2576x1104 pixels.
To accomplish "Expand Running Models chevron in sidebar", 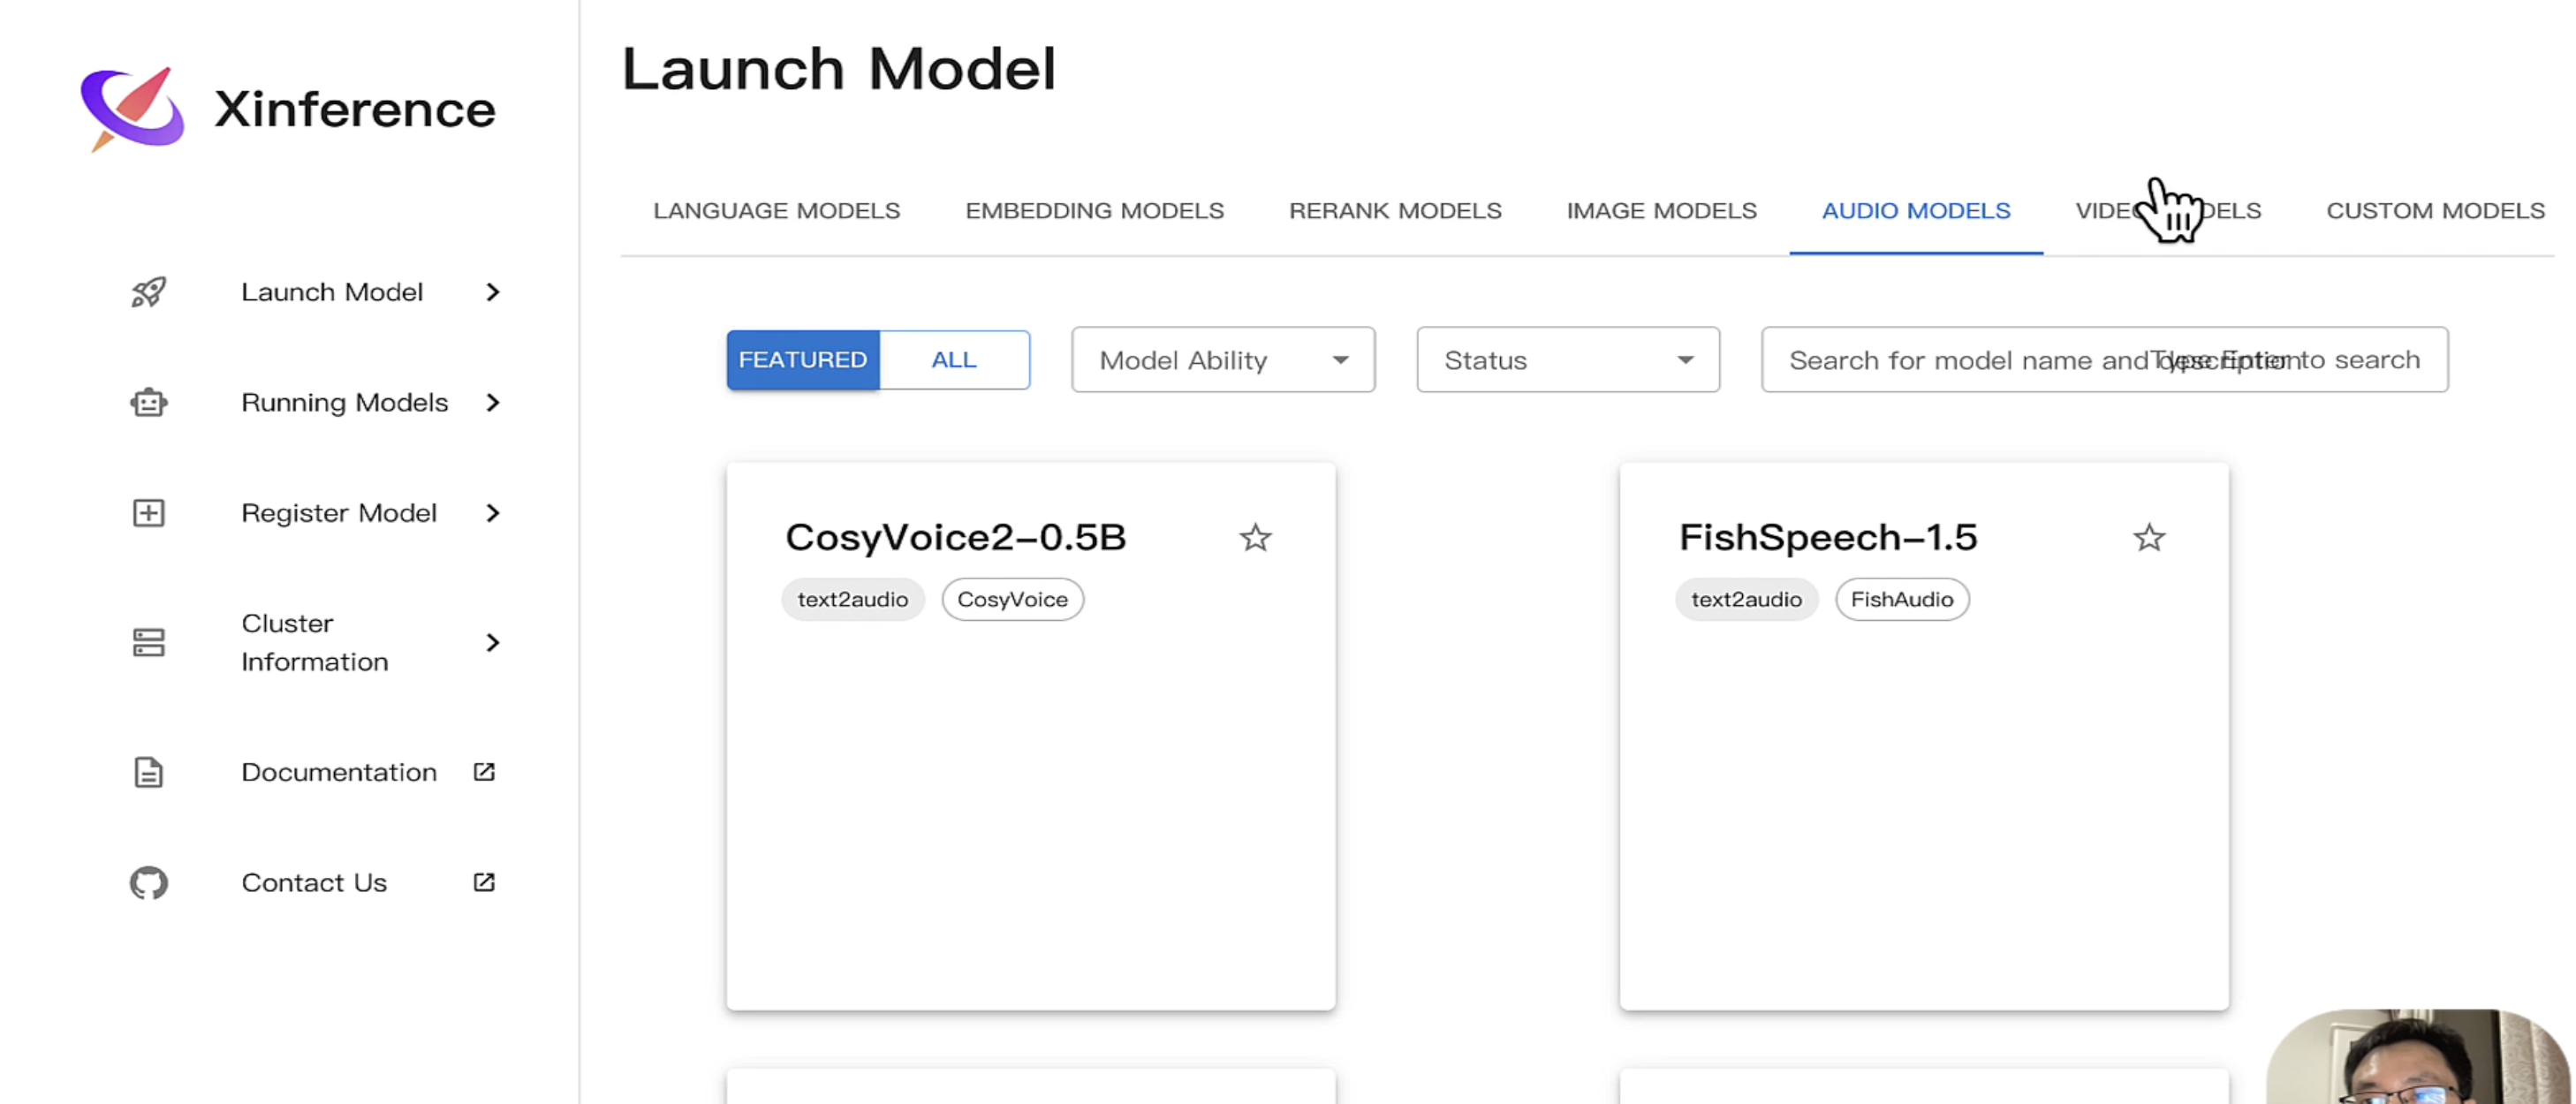I will click(x=492, y=402).
